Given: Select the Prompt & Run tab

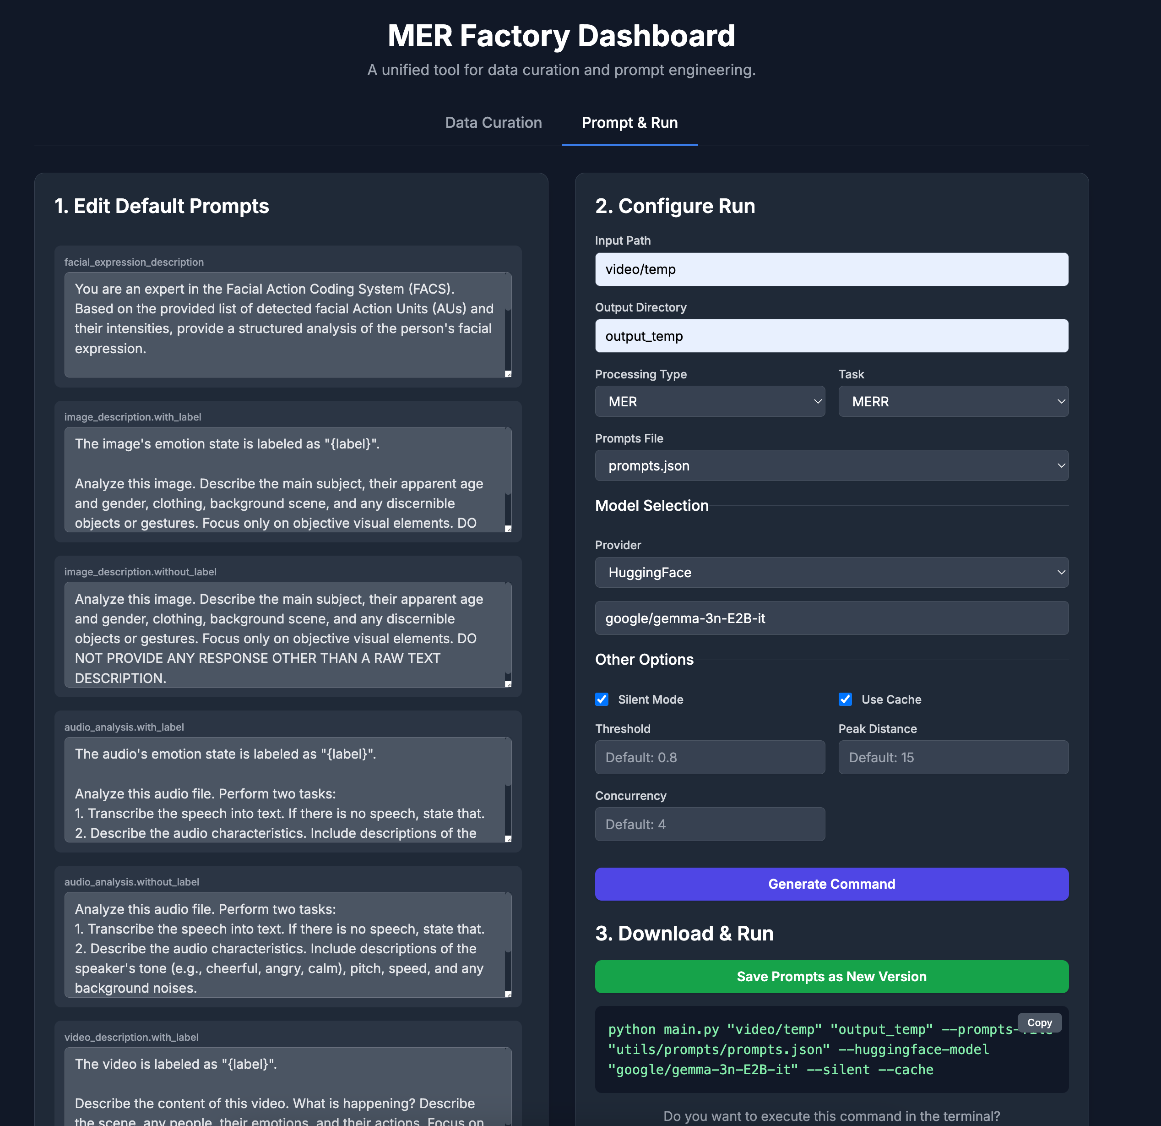Looking at the screenshot, I should (629, 123).
